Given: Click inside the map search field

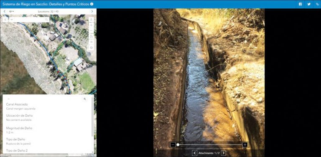Looking at the screenshot, I should coord(29,20).
